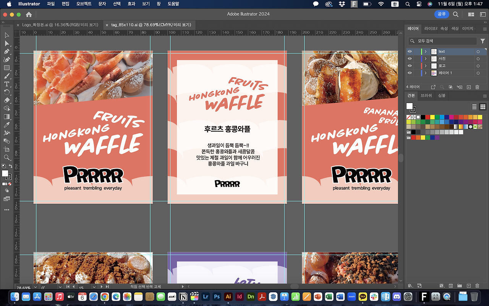Image resolution: width=489 pixels, height=306 pixels.
Task: Open Photoshop from the Dock
Action: pyautogui.click(x=217, y=296)
